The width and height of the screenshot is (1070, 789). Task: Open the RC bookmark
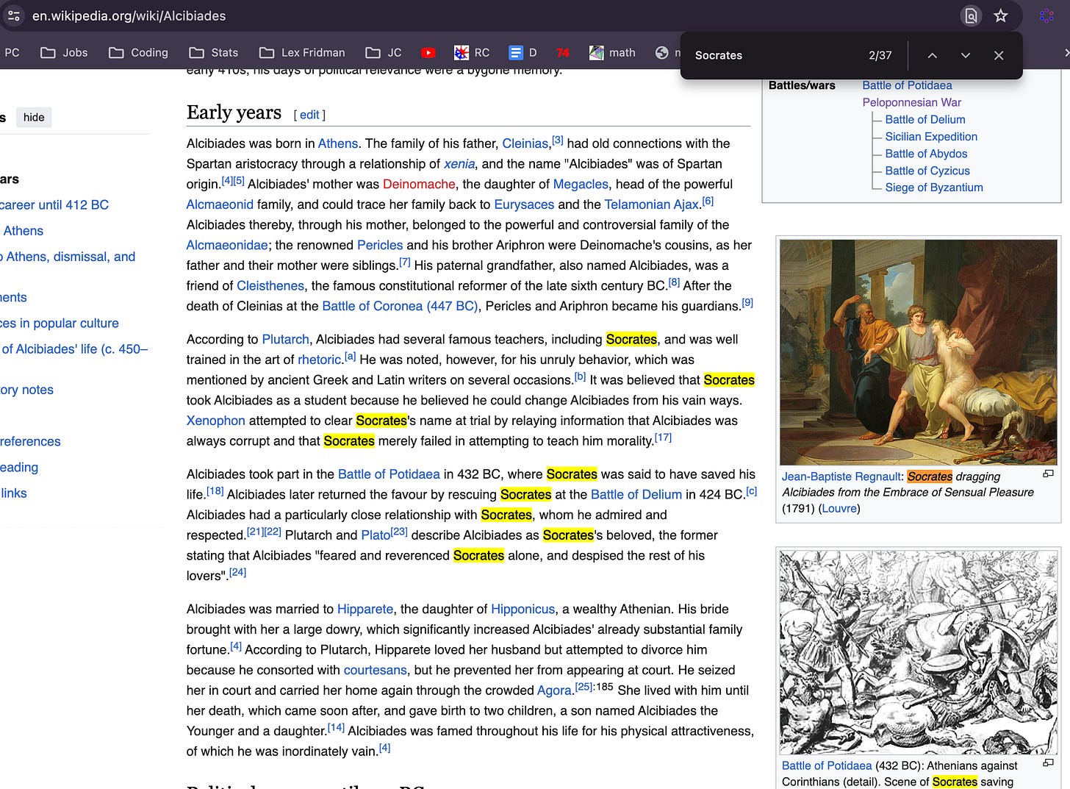coord(472,52)
